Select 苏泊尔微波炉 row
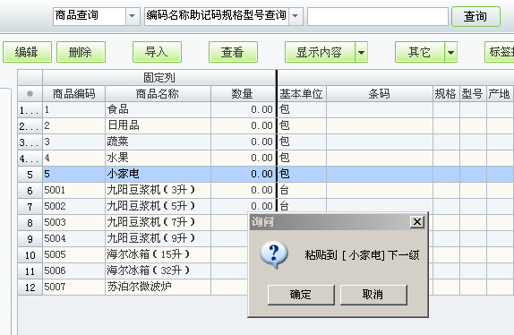514x335 pixels. (133, 287)
